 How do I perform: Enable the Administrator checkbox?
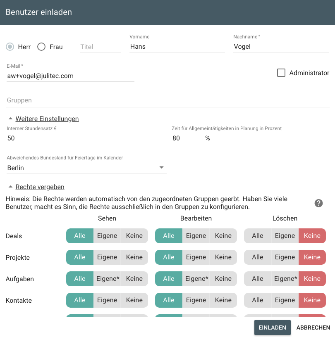pos(281,73)
